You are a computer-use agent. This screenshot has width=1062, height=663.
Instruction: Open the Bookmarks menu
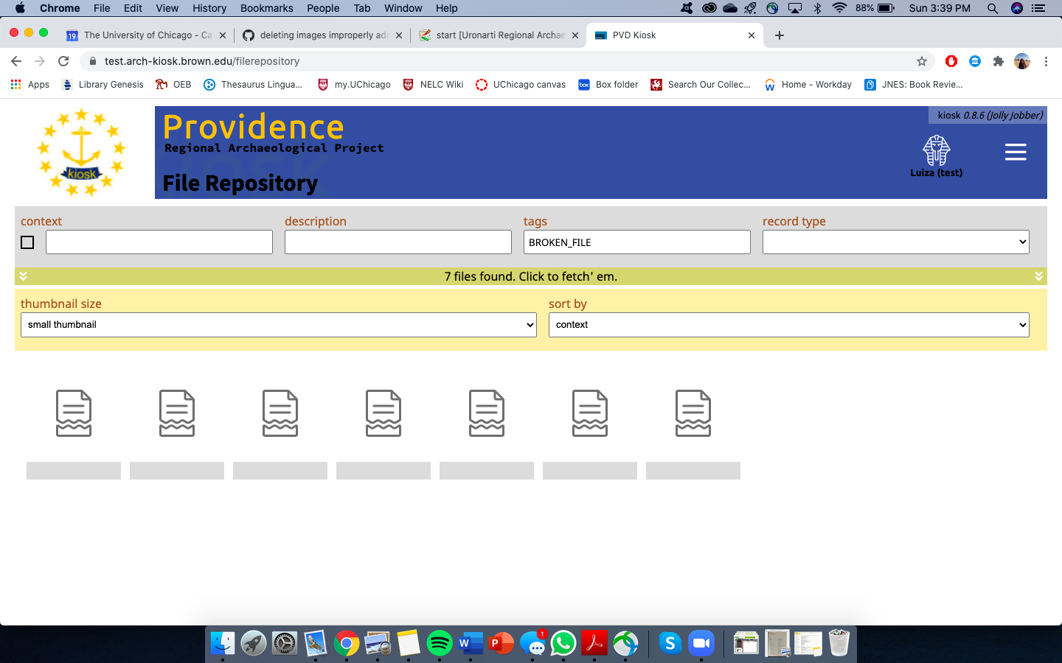266,8
